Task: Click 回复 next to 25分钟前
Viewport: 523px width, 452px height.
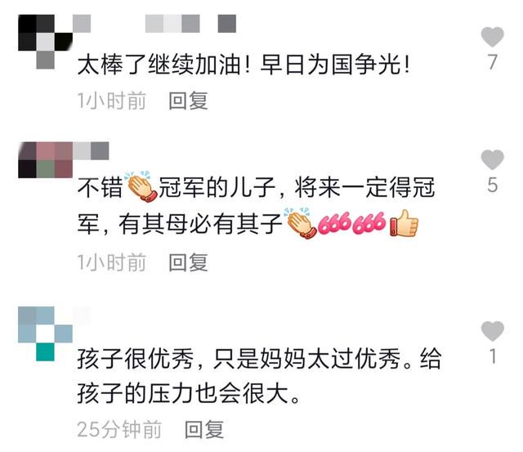Action: (204, 429)
